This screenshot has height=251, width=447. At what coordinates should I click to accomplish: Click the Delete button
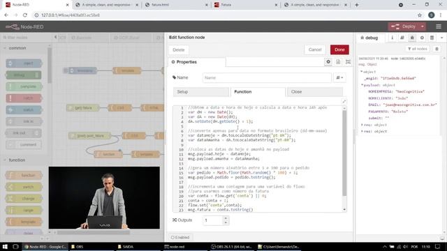tap(179, 50)
